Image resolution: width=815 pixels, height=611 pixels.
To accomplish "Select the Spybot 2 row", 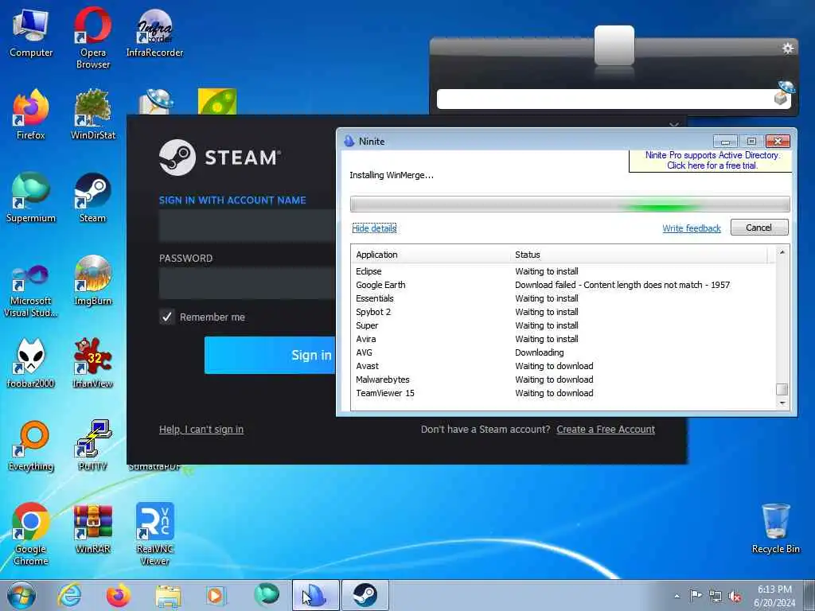I will coord(563,312).
